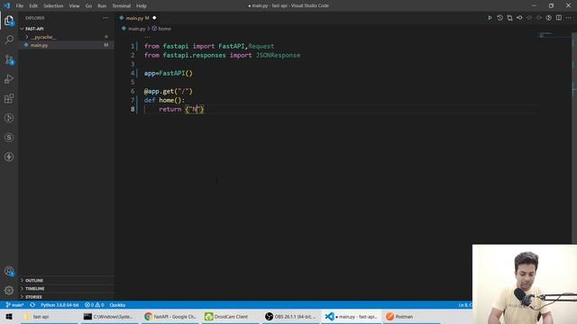Click the open changes commit icon
Viewport: 577px width, 324px height.
pos(519,18)
